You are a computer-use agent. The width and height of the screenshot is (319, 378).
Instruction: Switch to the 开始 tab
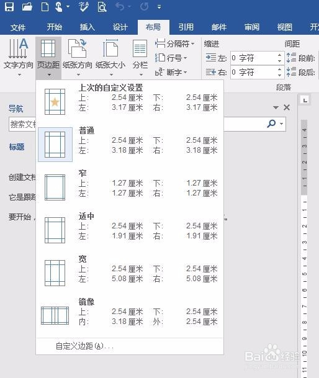[x=54, y=27]
